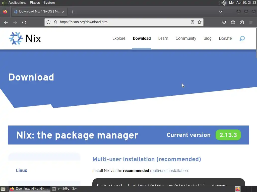
Task: Open the Community nav item
Action: tap(186, 38)
